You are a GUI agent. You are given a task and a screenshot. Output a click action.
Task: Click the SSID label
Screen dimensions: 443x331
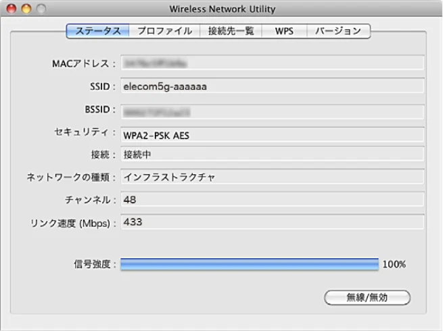tap(103, 86)
